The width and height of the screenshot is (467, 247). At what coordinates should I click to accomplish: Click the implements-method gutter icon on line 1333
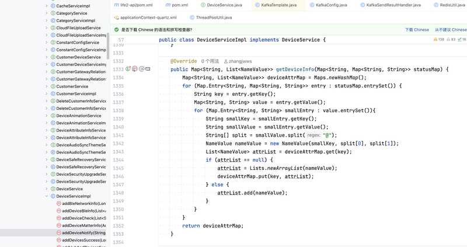[x=128, y=69]
